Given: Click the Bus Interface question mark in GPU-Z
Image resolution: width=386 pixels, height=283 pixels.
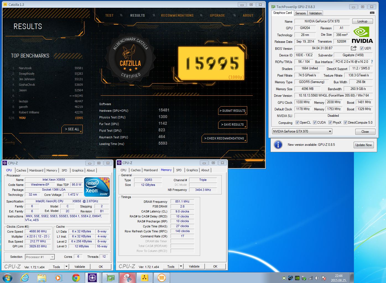Looking at the screenshot, I should [372, 62].
